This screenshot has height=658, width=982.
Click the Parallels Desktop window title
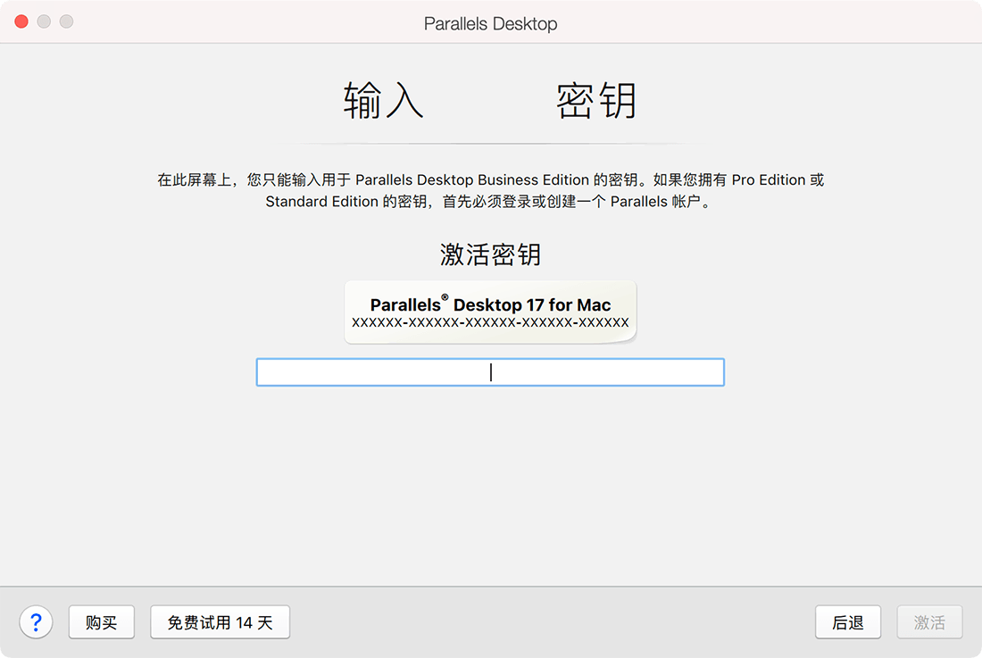(490, 24)
